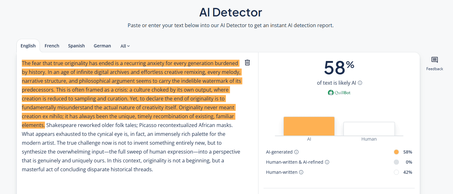Click the Human bar in chart

tap(369, 129)
